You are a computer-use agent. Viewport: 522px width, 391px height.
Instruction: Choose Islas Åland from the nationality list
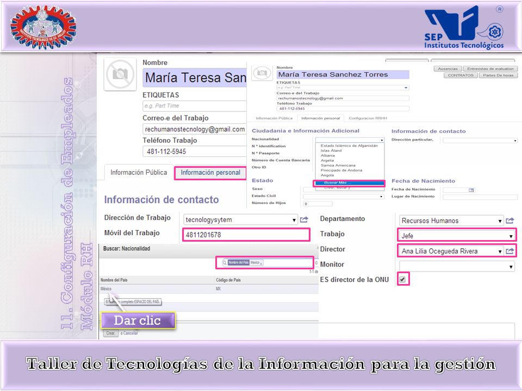[x=331, y=150]
